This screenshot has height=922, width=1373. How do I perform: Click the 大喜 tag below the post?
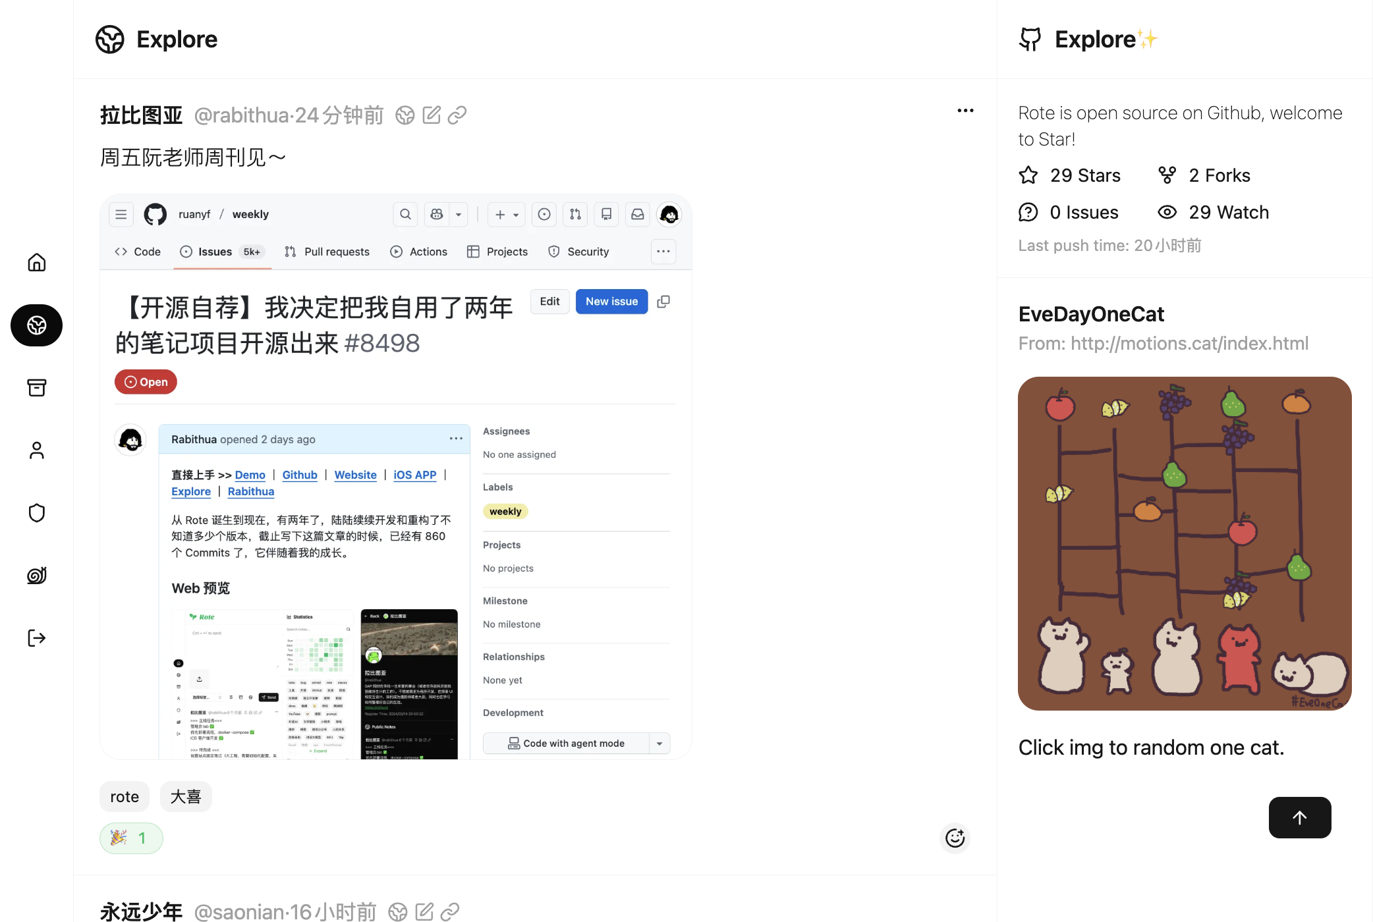[185, 796]
